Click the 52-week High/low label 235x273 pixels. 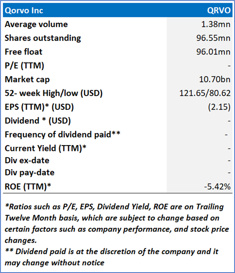(x=54, y=93)
